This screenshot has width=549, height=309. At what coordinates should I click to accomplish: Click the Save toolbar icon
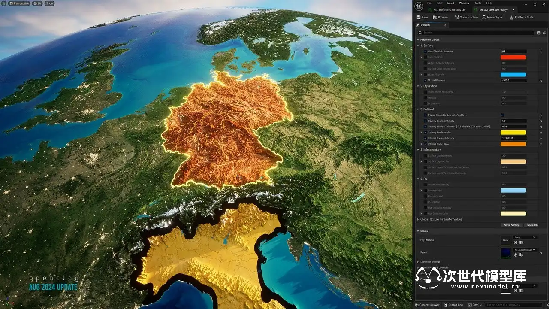coord(422,17)
